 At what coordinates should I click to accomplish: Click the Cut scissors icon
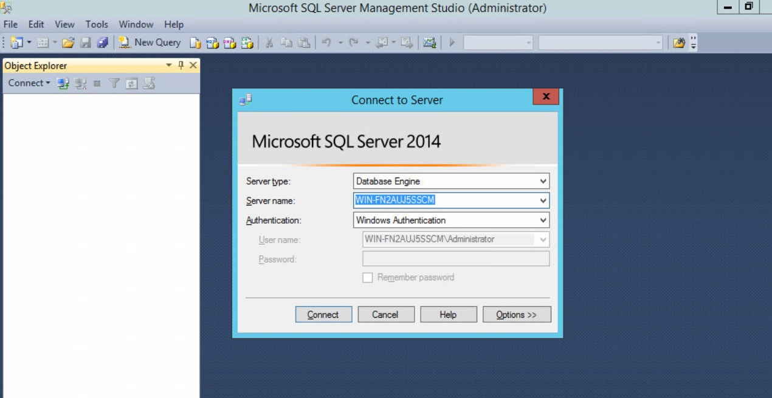(x=269, y=43)
